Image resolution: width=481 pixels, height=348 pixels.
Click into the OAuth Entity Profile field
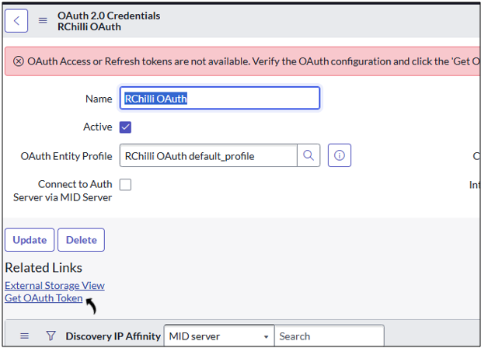pyautogui.click(x=207, y=156)
